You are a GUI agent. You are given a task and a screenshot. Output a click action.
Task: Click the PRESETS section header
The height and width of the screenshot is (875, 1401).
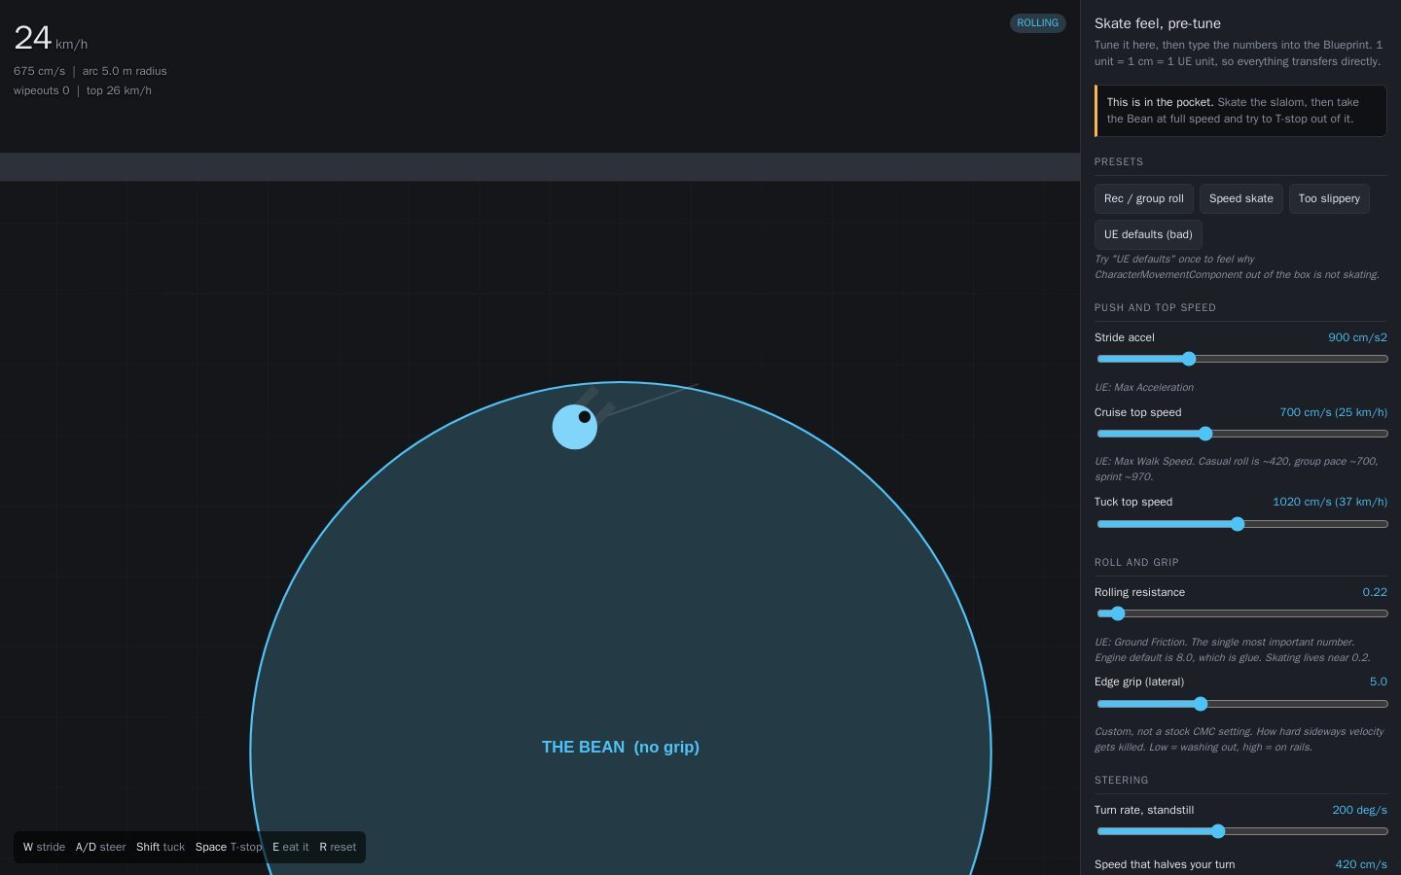[1119, 161]
